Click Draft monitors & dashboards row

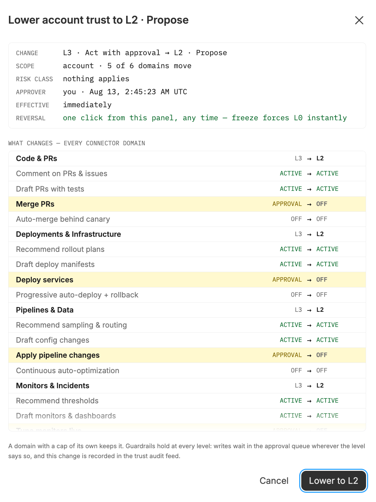[x=187, y=416]
